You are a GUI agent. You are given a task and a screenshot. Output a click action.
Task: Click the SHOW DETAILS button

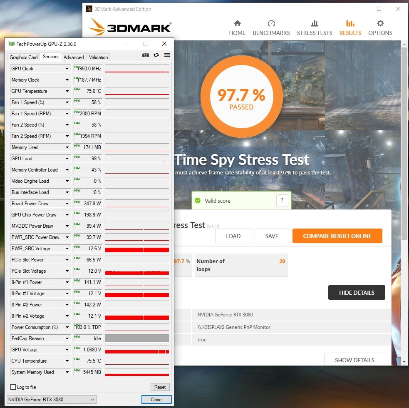354,360
